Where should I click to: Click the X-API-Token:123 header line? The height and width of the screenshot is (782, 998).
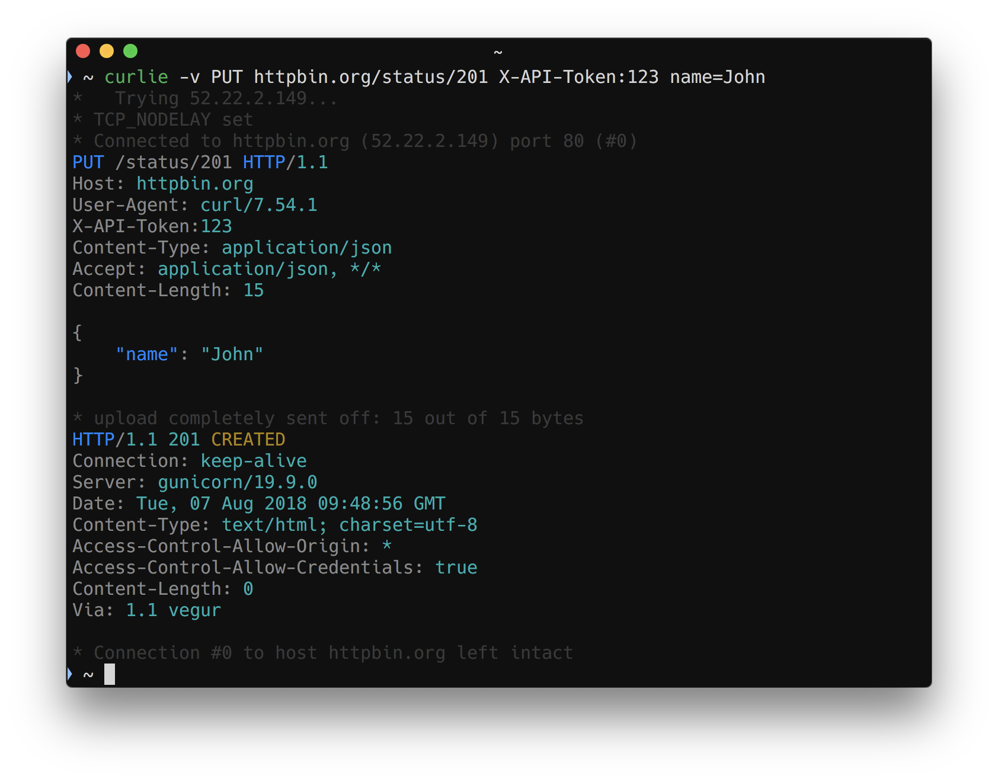click(x=152, y=226)
